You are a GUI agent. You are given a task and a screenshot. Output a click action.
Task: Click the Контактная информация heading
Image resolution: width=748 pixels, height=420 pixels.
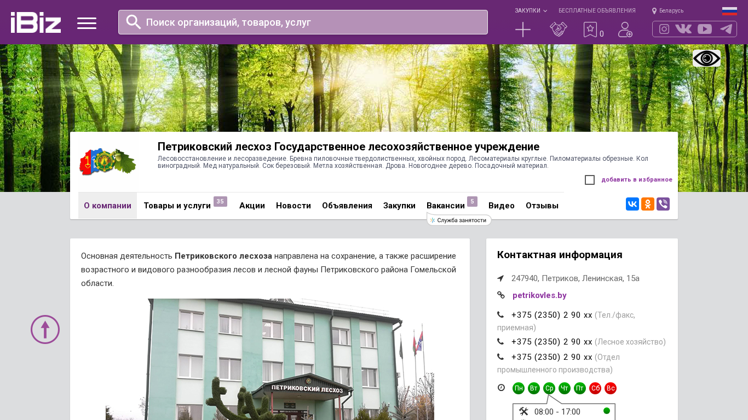(x=560, y=255)
